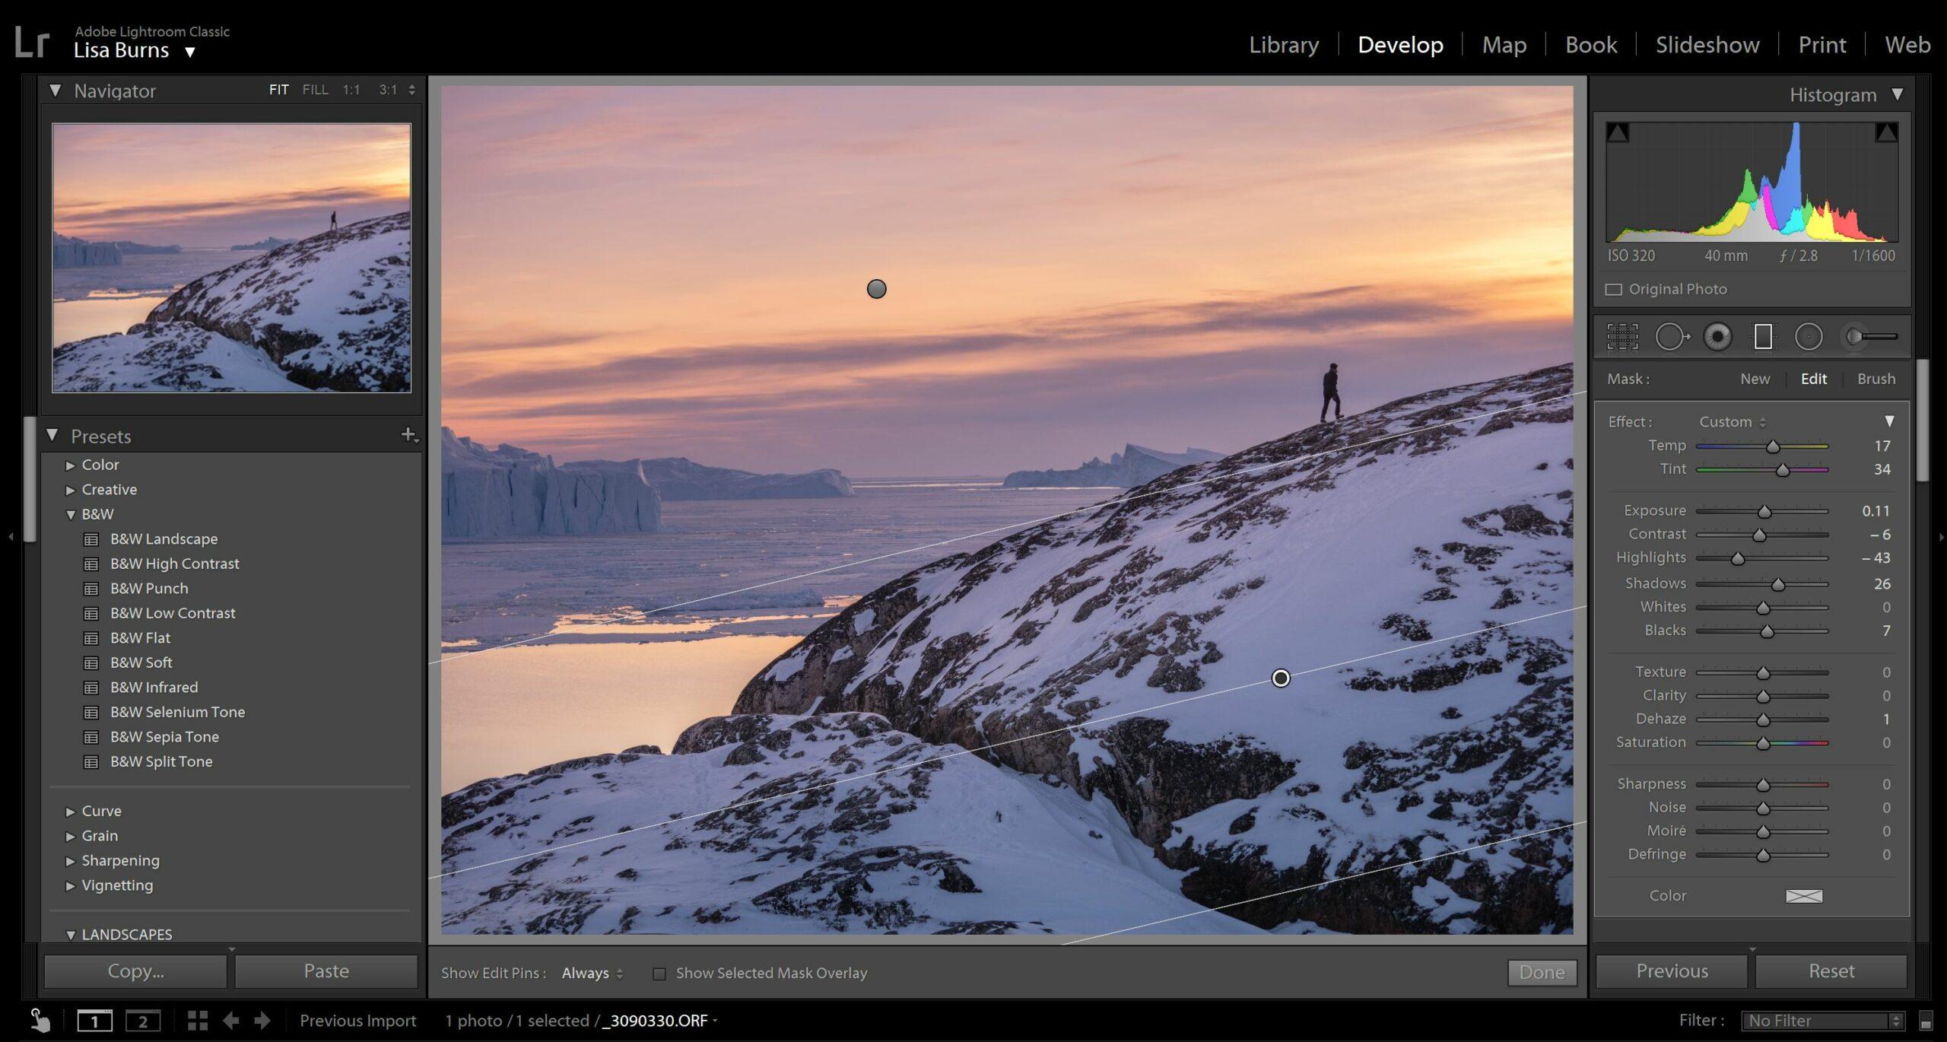The height and width of the screenshot is (1042, 1947).
Task: Select the Radial Gradient mask tool icon
Action: pyautogui.click(x=1808, y=336)
